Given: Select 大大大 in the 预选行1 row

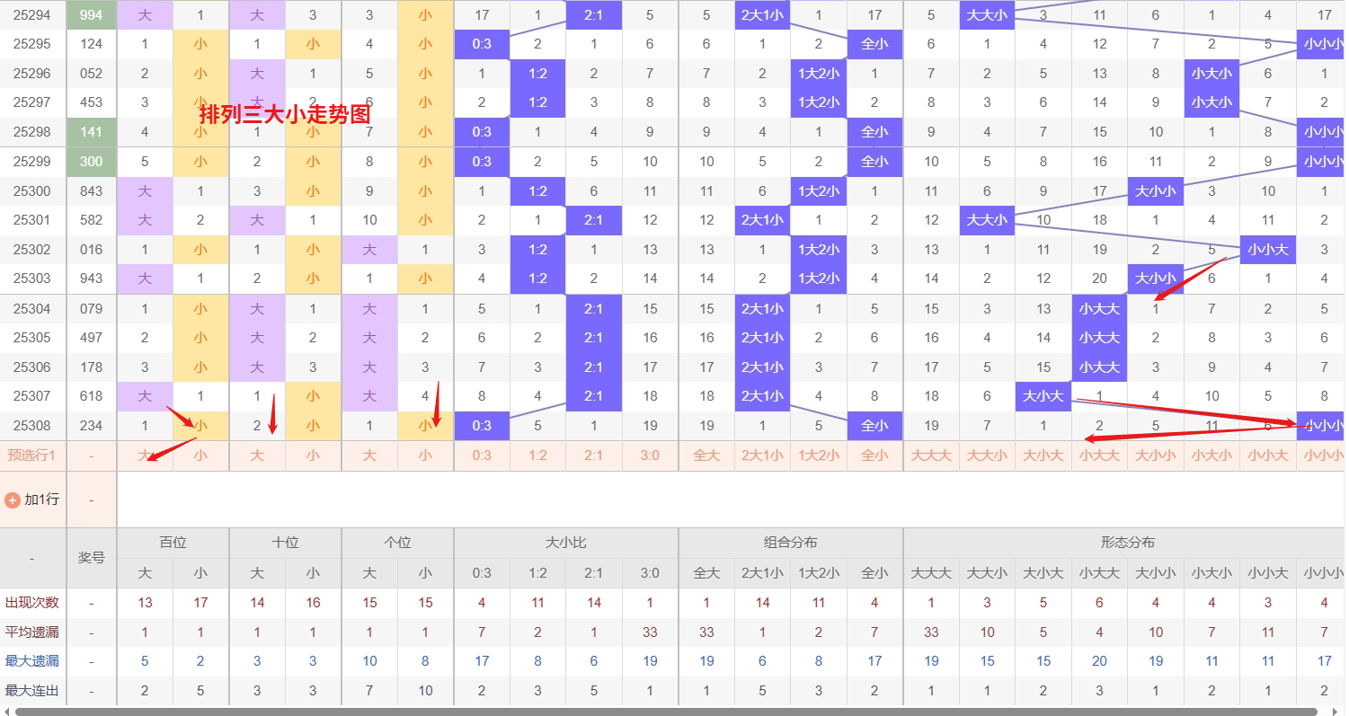Looking at the screenshot, I should 931,455.
